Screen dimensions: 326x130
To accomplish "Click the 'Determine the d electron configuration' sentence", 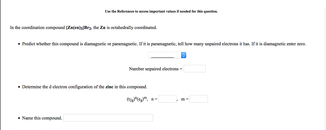I will [x=85, y=87].
